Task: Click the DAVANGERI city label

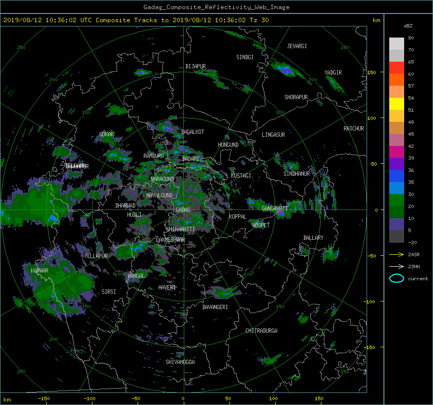Action: [215, 307]
